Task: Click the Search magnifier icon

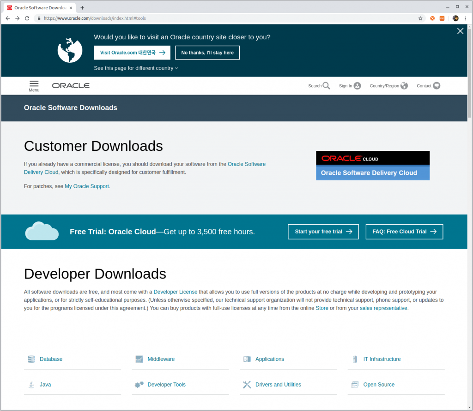Action: pyautogui.click(x=326, y=86)
